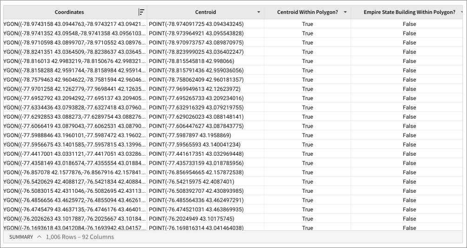Click the SUMMARY label
This screenshot has width=467, height=248.
tap(21, 237)
